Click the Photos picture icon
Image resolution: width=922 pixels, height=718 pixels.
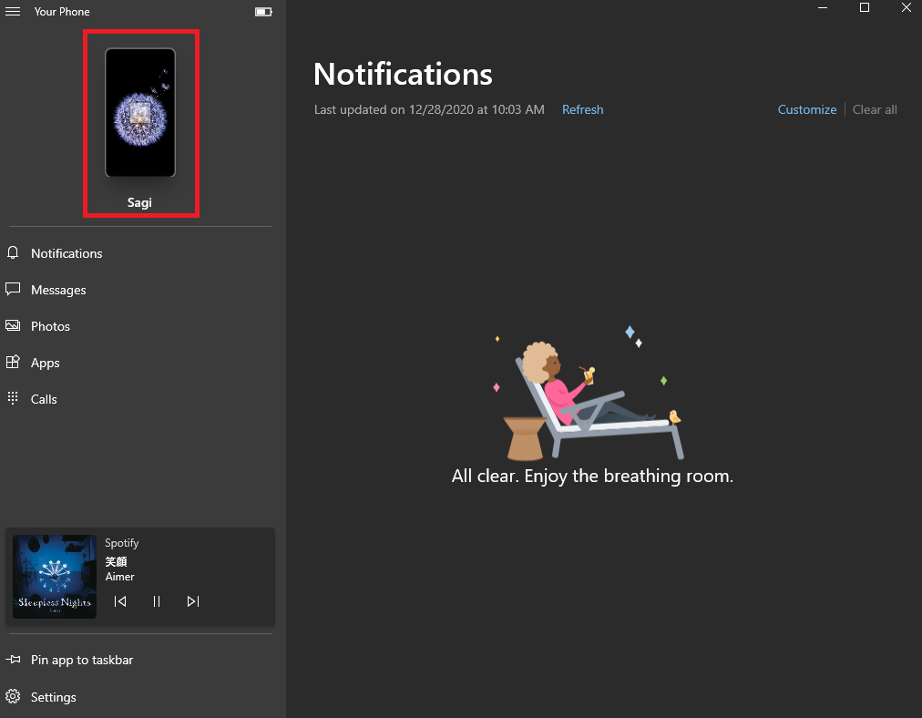tap(13, 326)
